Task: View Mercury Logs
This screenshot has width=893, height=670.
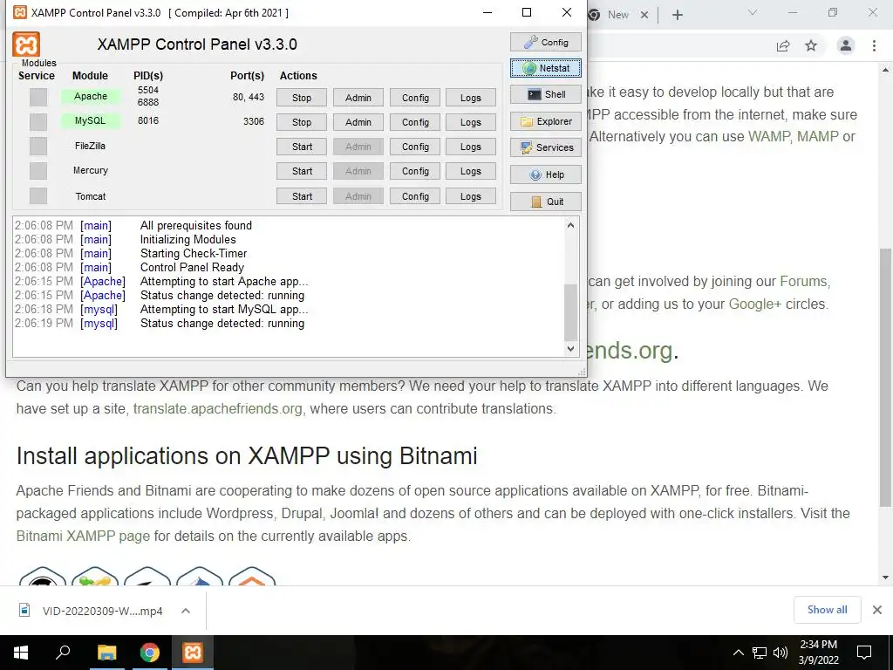Action: (x=470, y=171)
